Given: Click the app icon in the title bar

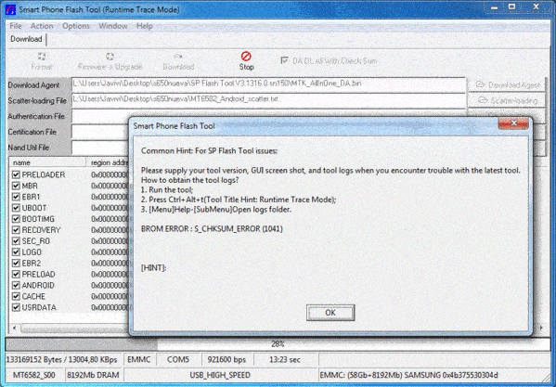Looking at the screenshot, I should click(x=10, y=9).
